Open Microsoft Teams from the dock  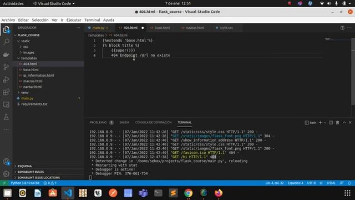[x=143, y=193]
